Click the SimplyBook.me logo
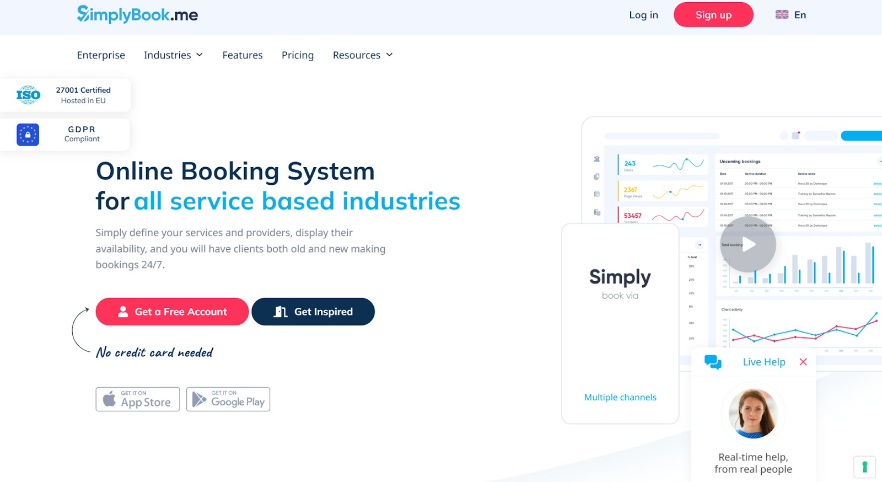882x482 pixels. click(x=137, y=14)
